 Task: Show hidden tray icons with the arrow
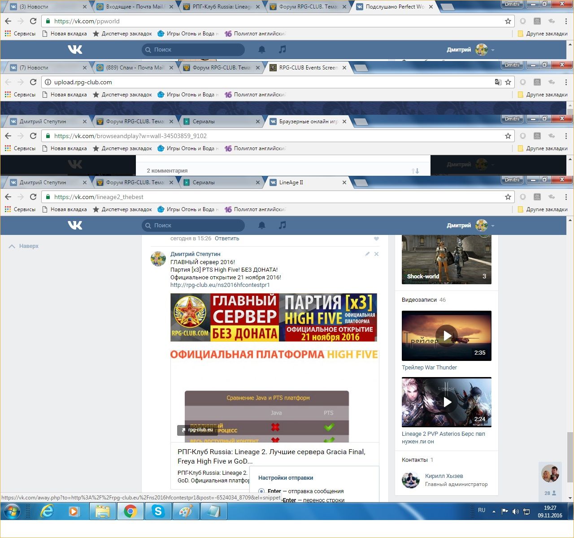494,512
